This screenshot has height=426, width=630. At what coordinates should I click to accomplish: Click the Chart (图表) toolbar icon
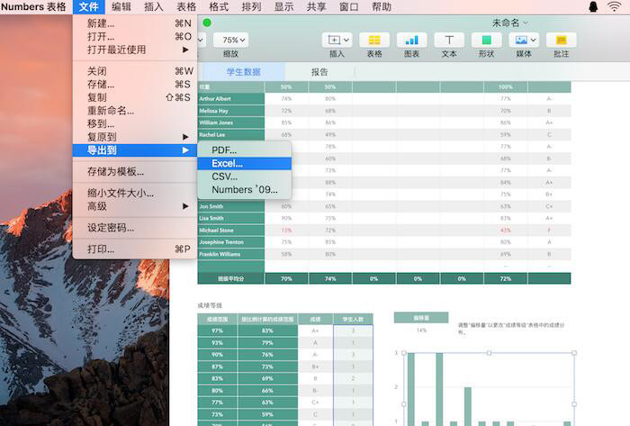(x=411, y=40)
